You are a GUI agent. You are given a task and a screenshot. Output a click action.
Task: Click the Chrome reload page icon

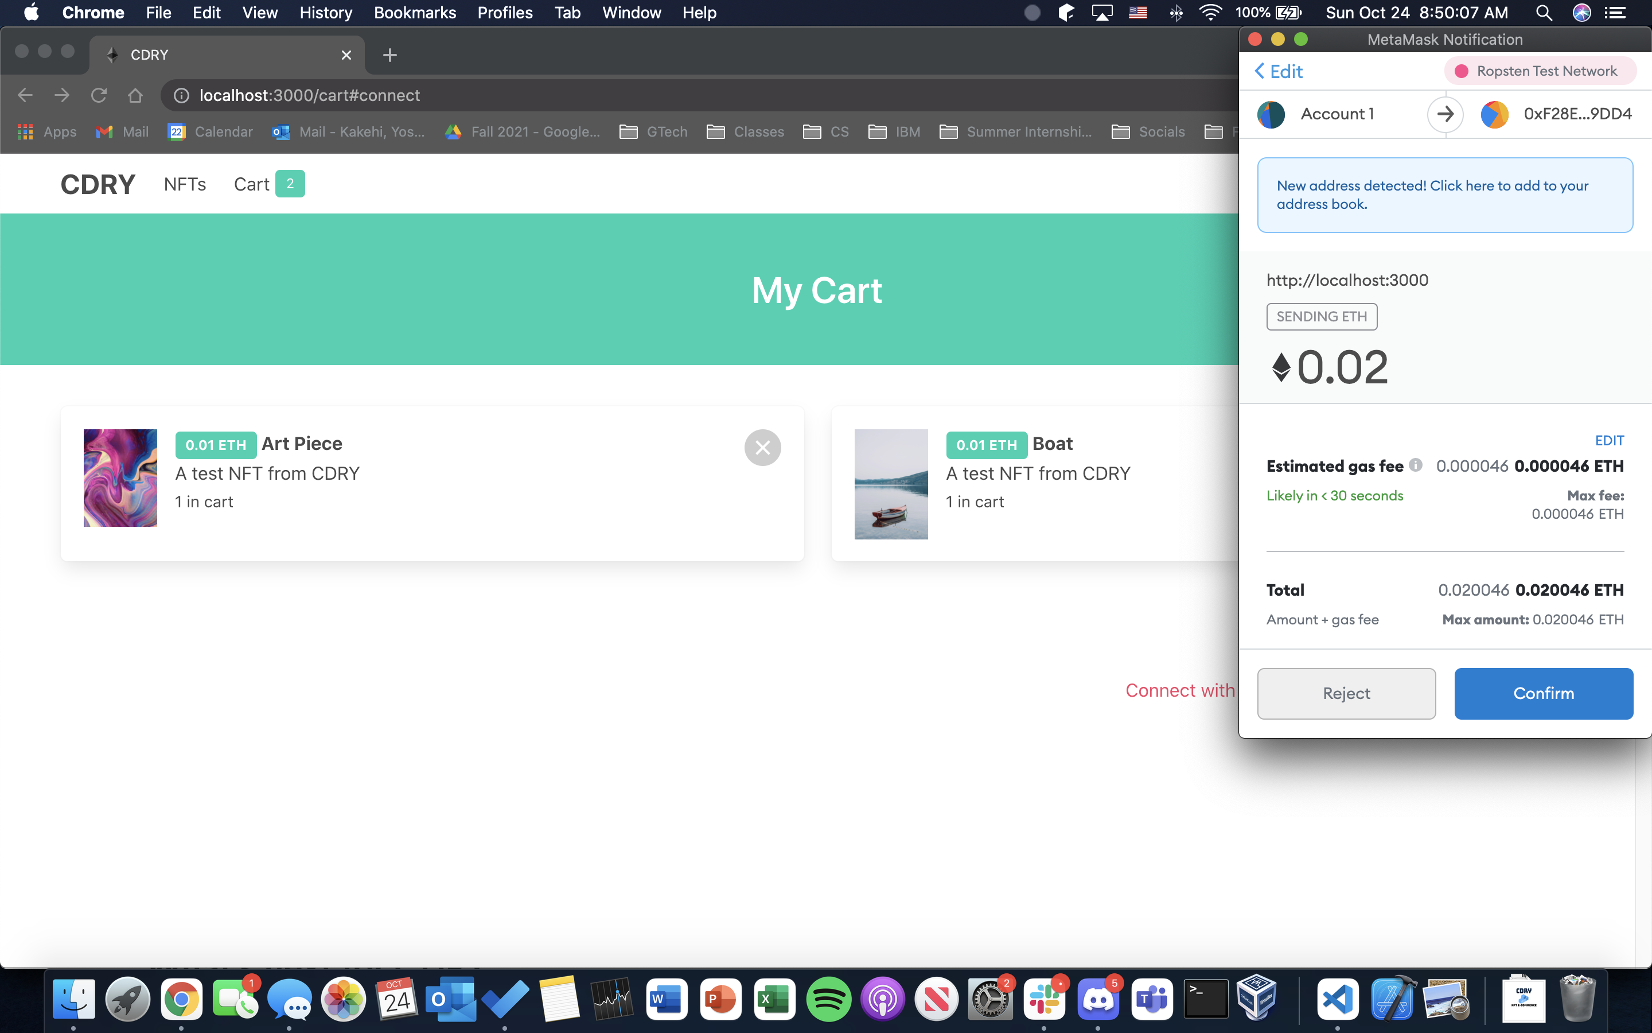99,96
